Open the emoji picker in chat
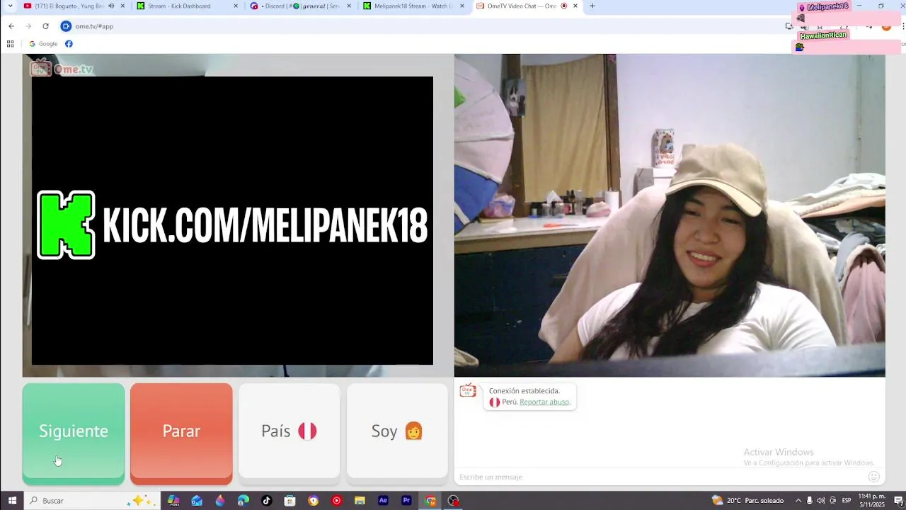 tap(874, 477)
